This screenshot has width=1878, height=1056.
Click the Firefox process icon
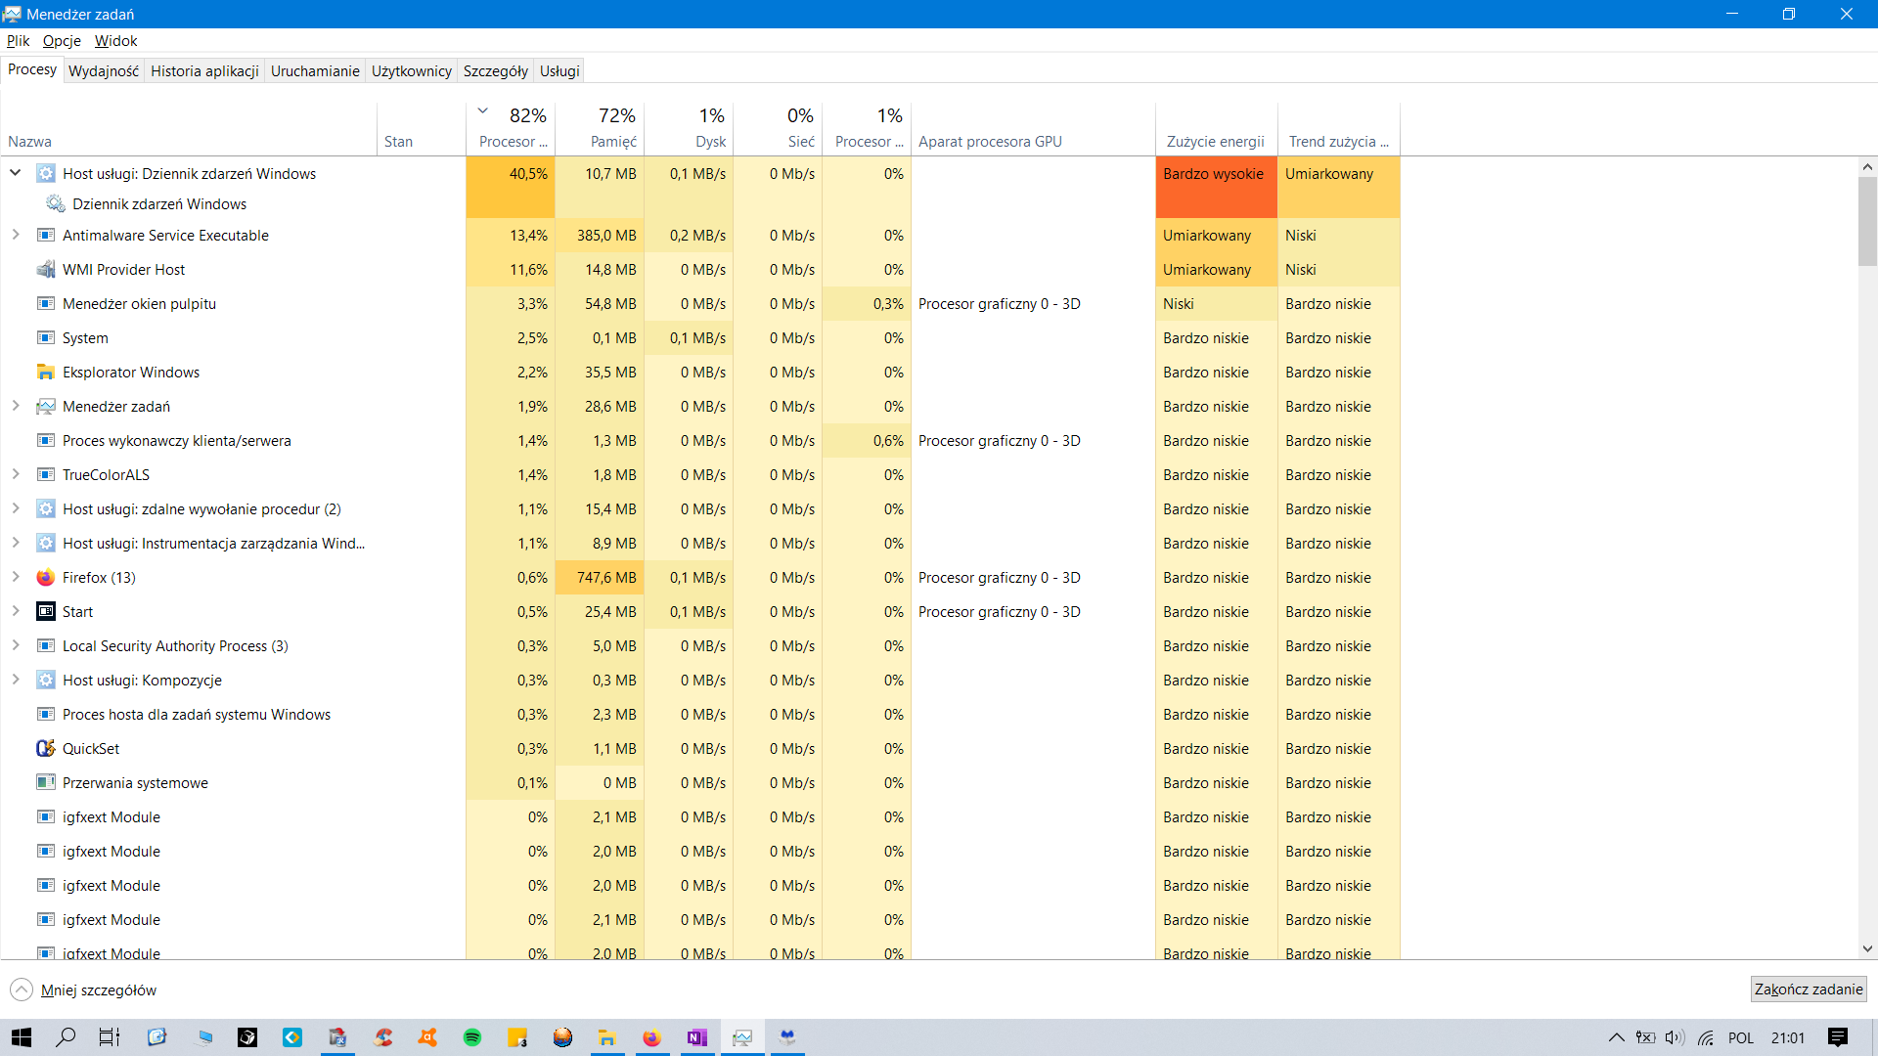45,578
